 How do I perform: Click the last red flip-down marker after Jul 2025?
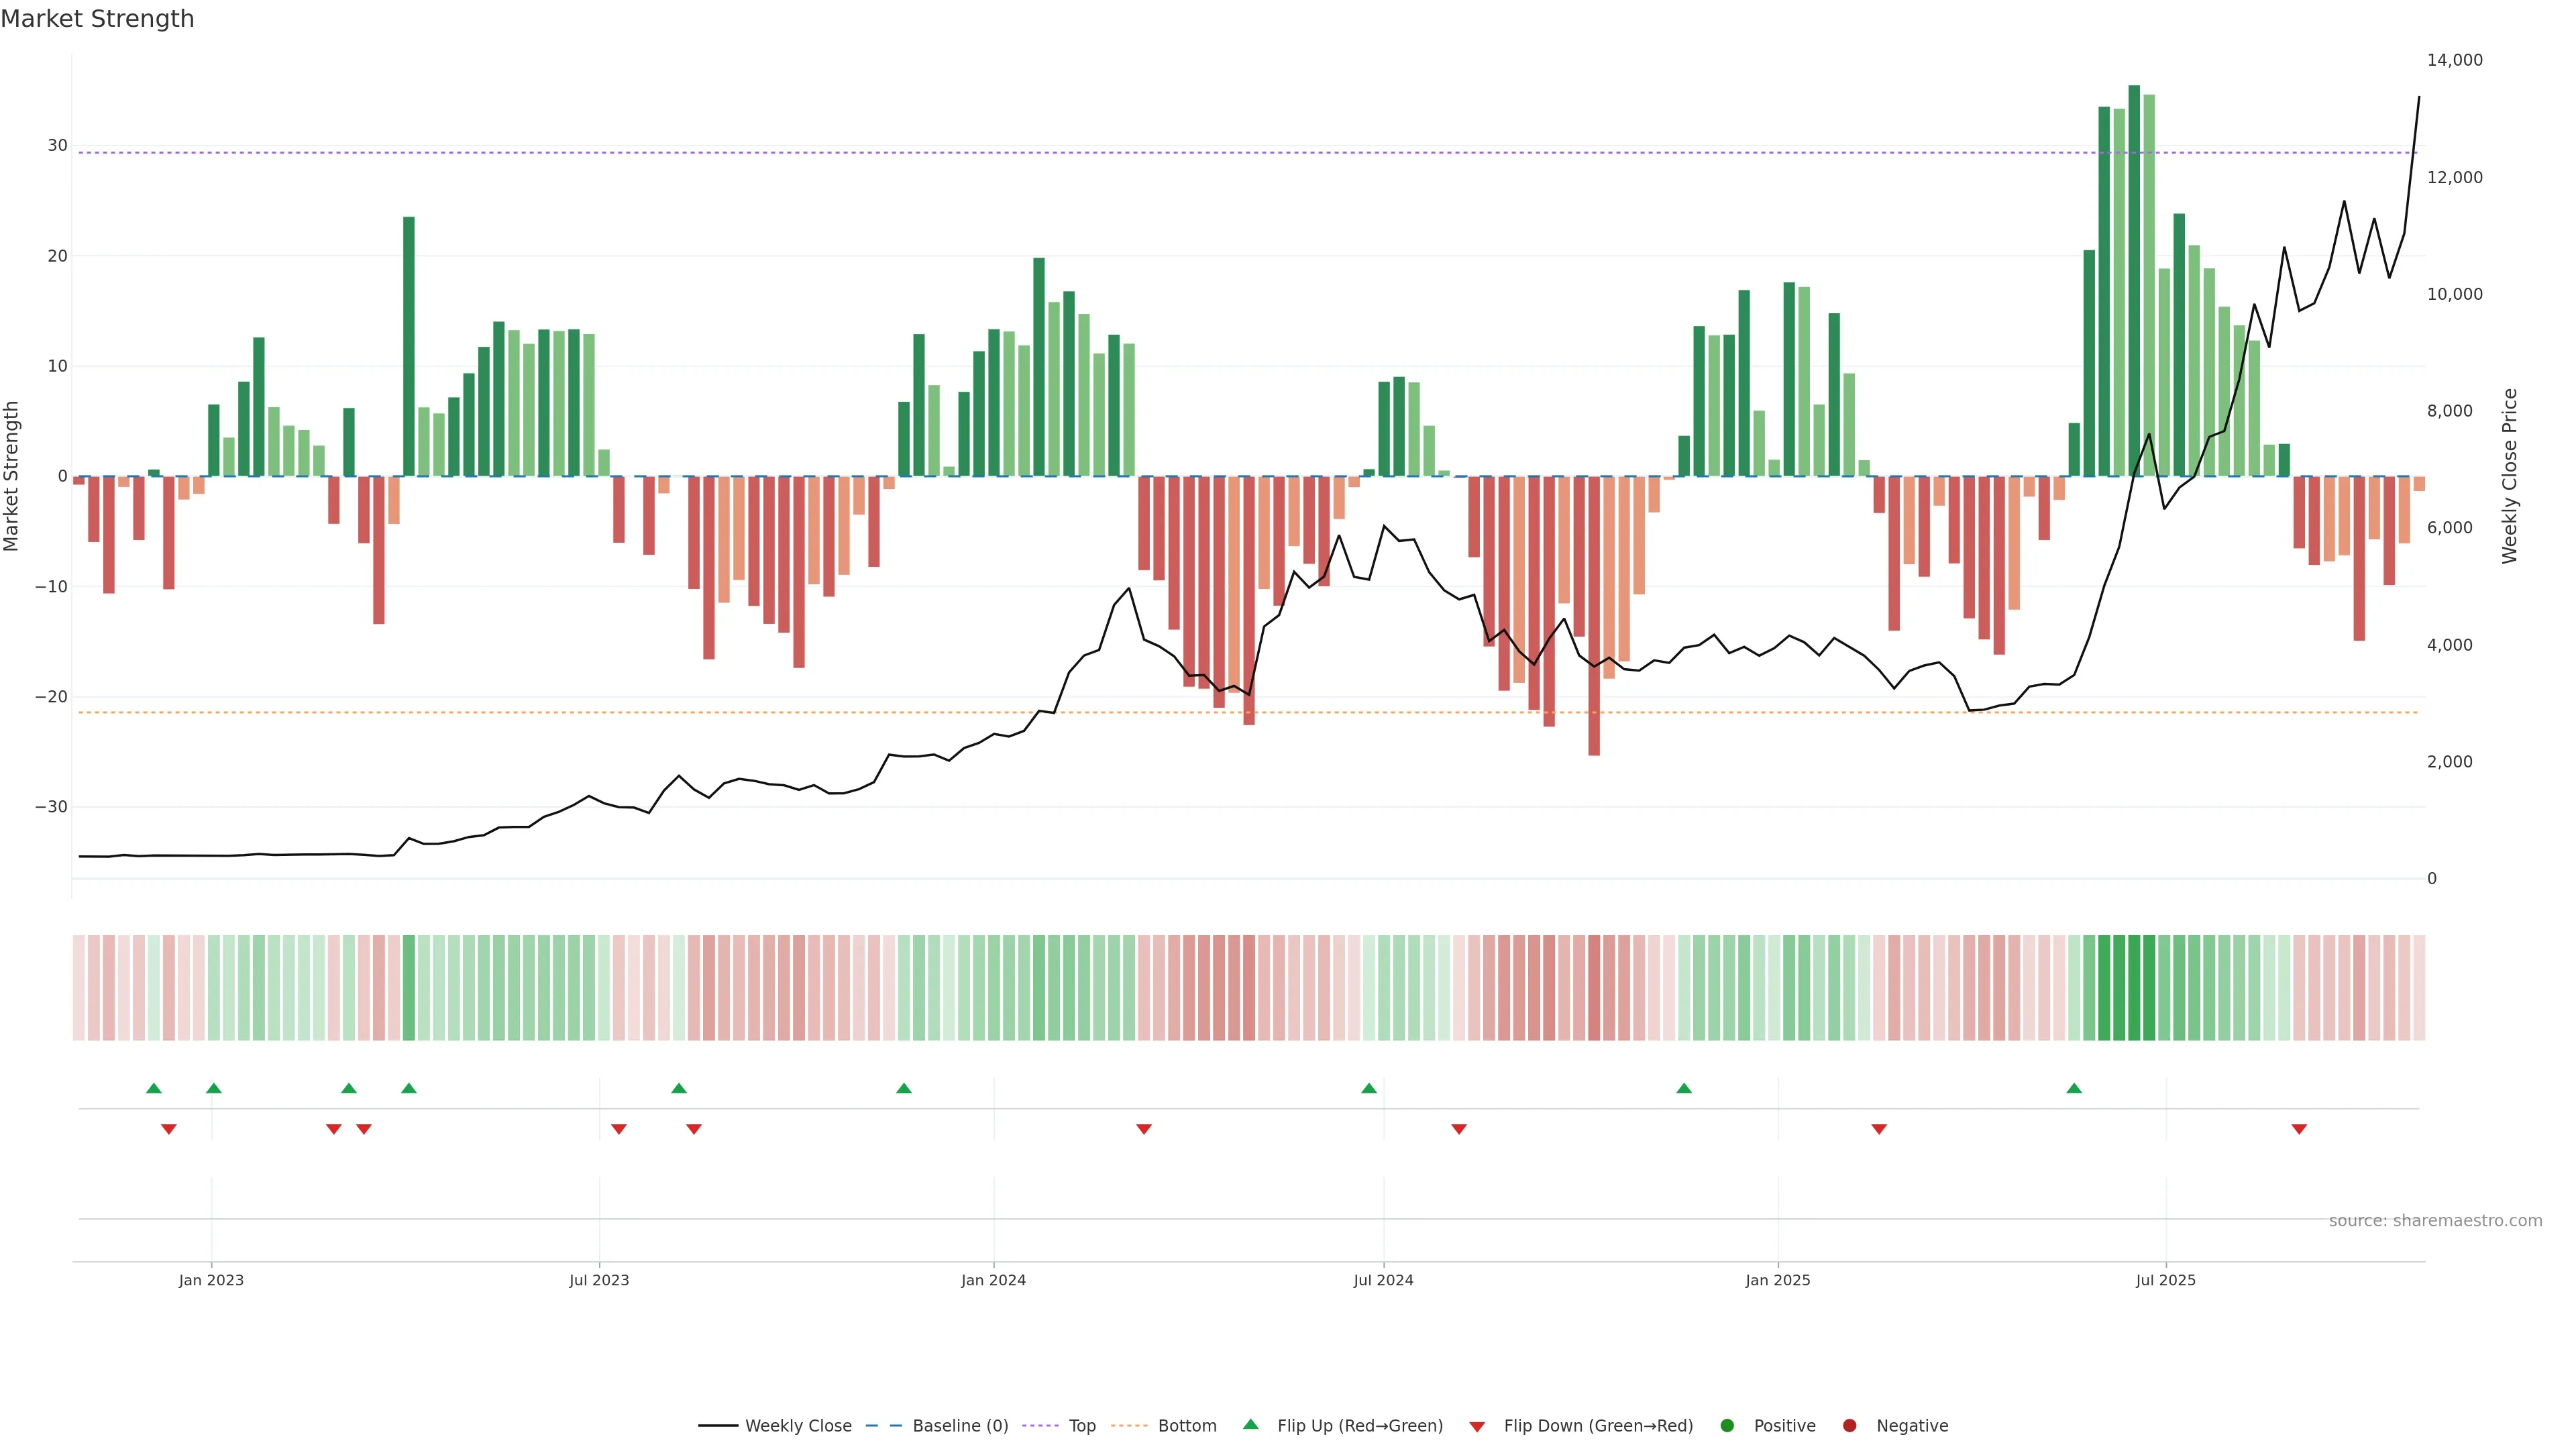coord(2299,1129)
